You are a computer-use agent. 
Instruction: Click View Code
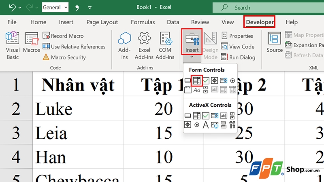pos(238,47)
